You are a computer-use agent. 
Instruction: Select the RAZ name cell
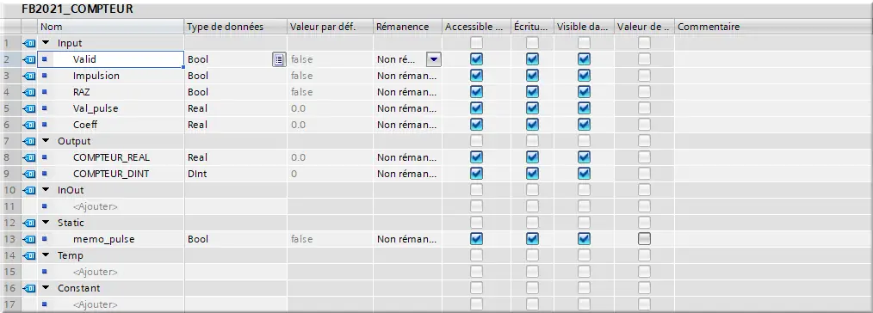tap(111, 92)
